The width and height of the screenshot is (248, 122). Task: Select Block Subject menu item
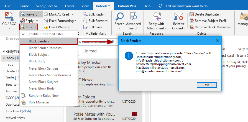point(48,55)
